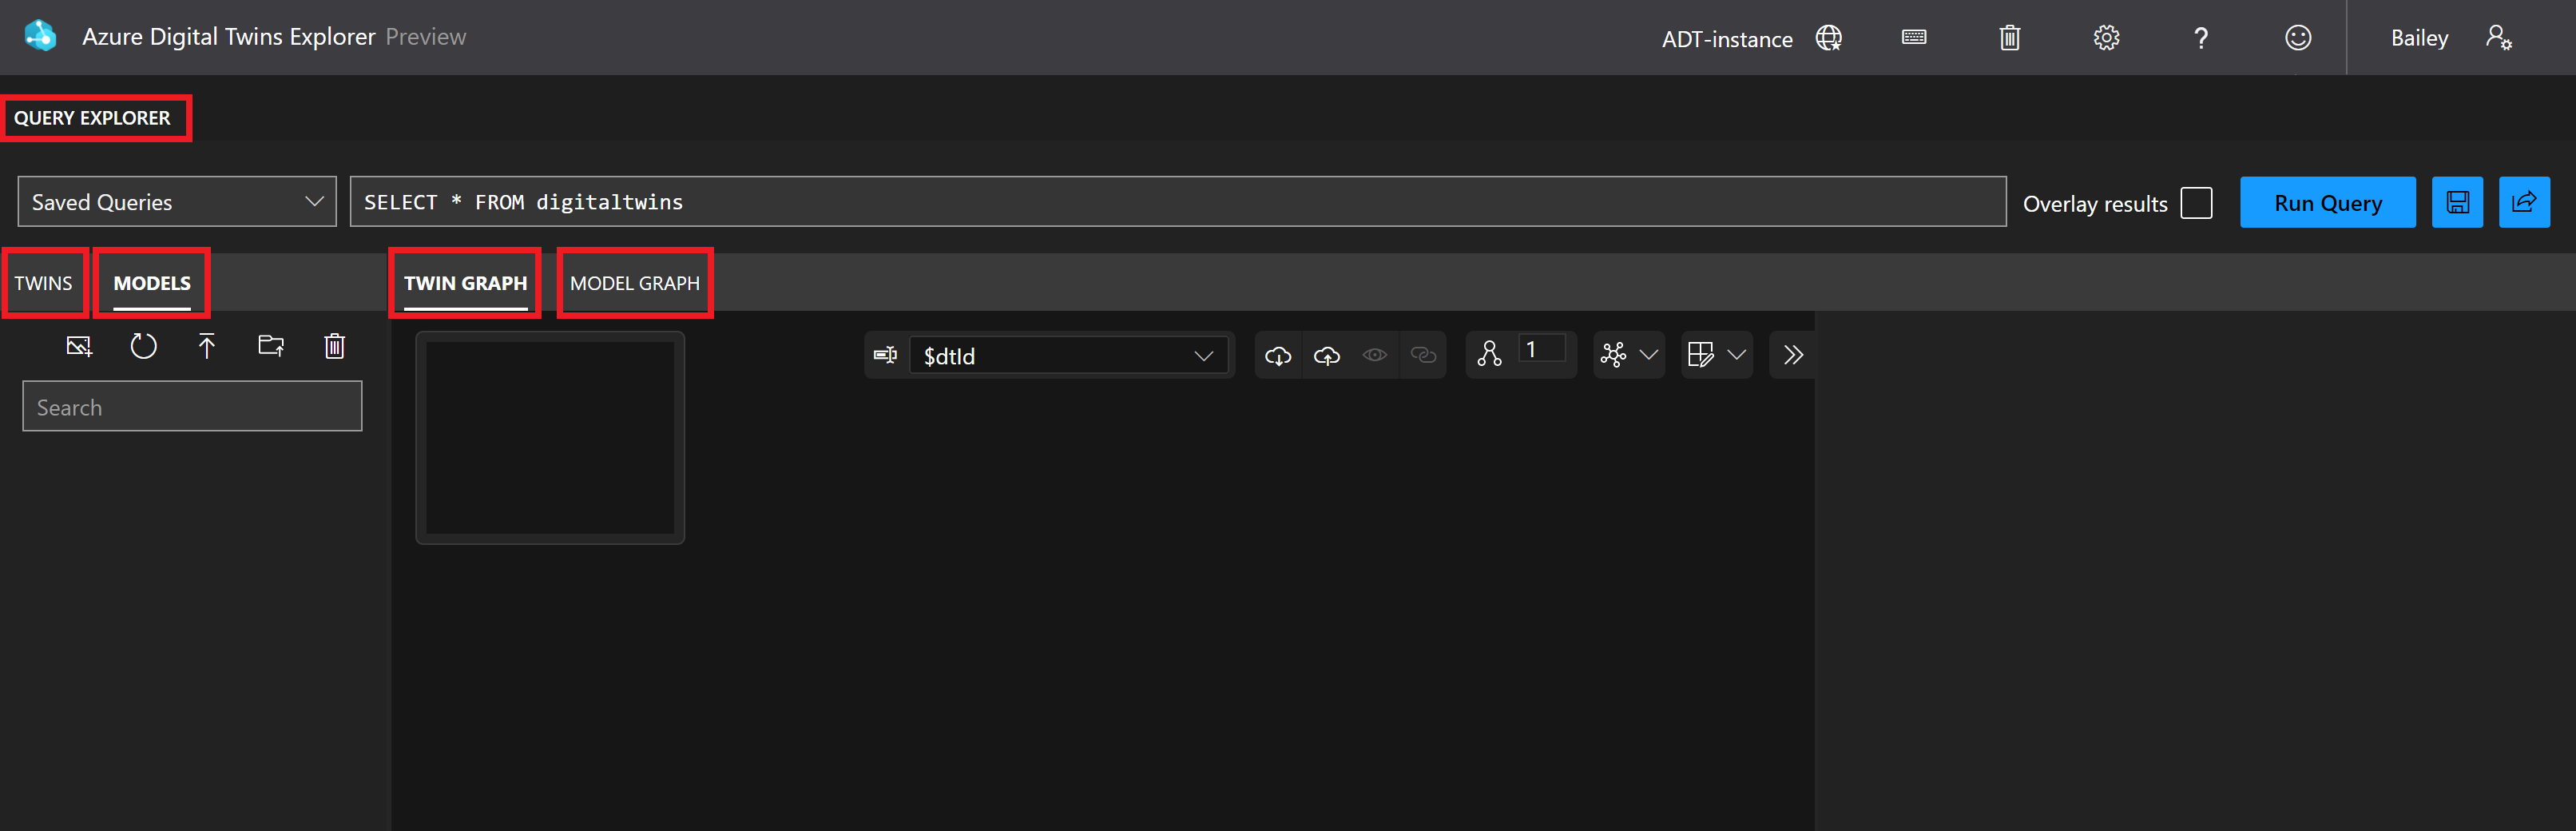The width and height of the screenshot is (2576, 831).
Task: Open the table-edit options dropdown
Action: coord(1717,355)
